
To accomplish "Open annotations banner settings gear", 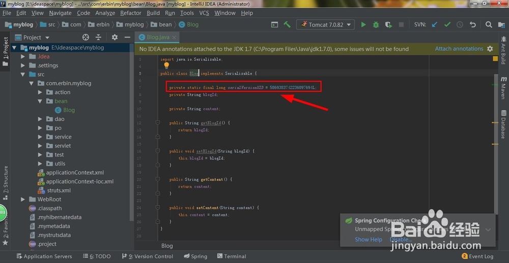I will point(490,49).
